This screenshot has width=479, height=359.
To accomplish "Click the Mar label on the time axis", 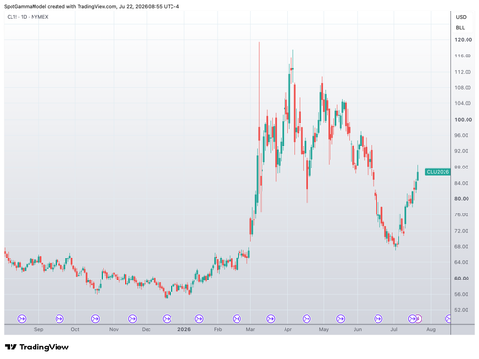I will pyautogui.click(x=250, y=329).
